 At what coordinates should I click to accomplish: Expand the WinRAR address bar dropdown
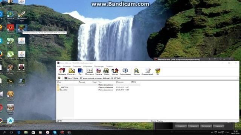click(x=238, y=78)
